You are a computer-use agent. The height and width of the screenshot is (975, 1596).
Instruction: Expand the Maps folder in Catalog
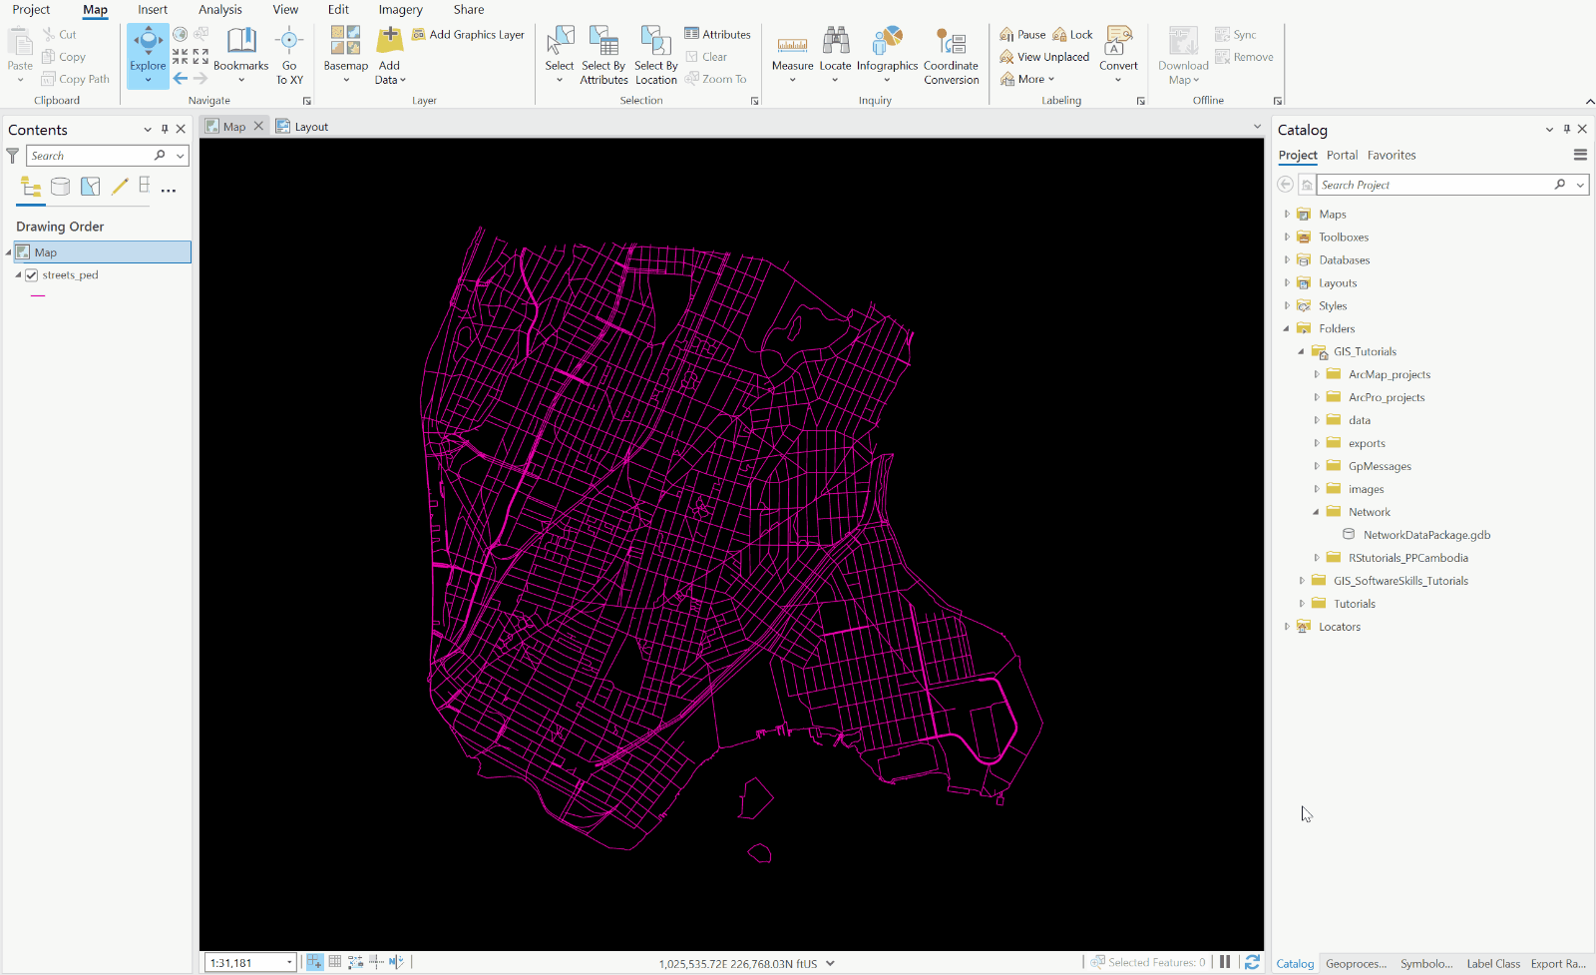point(1286,214)
